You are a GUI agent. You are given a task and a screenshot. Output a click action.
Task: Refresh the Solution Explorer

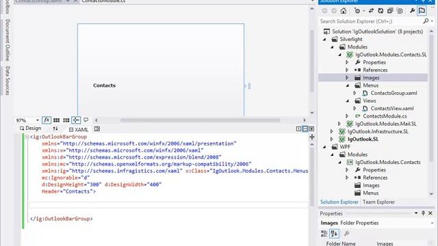click(x=381, y=11)
